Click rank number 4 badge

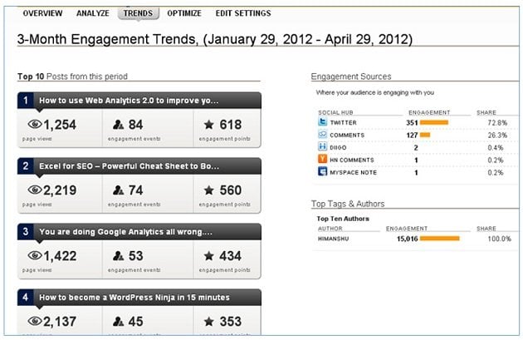tap(26, 297)
